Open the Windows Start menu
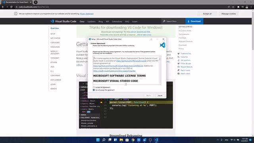The image size is (254, 143). coord(98,140)
